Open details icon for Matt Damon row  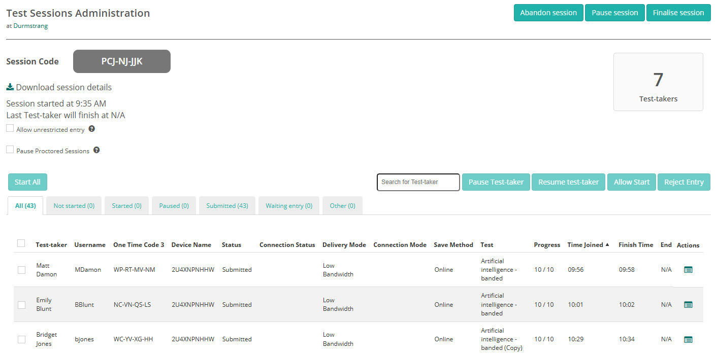[x=688, y=270]
